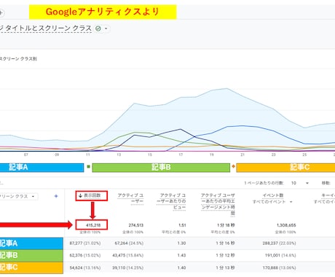Click the green check status icon by title

(x=98, y=28)
